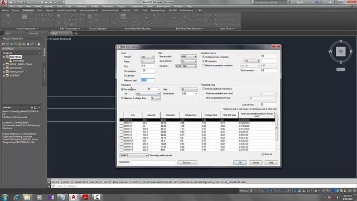This screenshot has height=201, width=357.
Task: Click MODEL in the status bar
Action: pyautogui.click(x=244, y=191)
